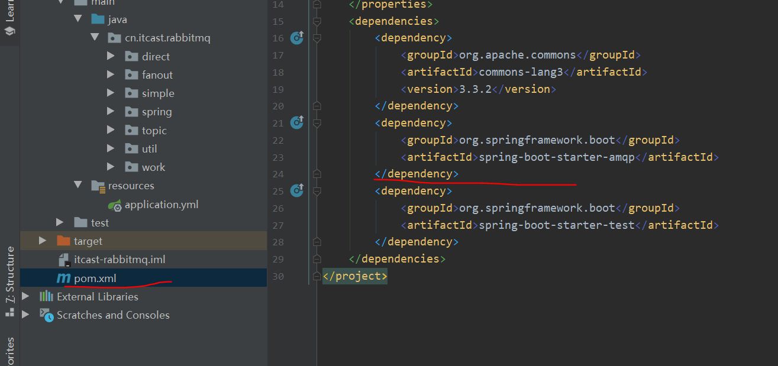Collapse the resources folder arrow
Screen dimensions: 778x366
coord(78,185)
